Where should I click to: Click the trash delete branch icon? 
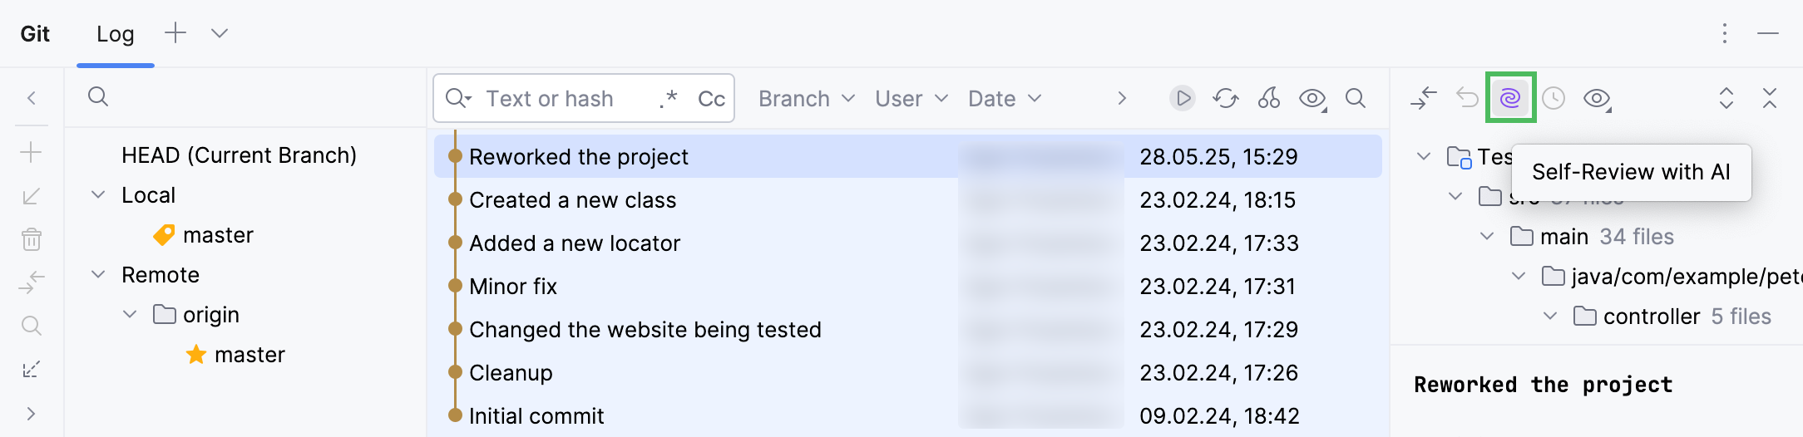click(x=32, y=239)
